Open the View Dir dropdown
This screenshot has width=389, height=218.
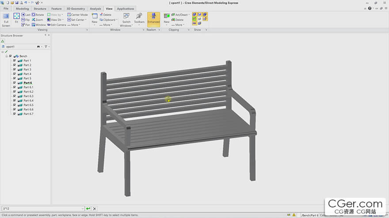(x=55, y=19)
